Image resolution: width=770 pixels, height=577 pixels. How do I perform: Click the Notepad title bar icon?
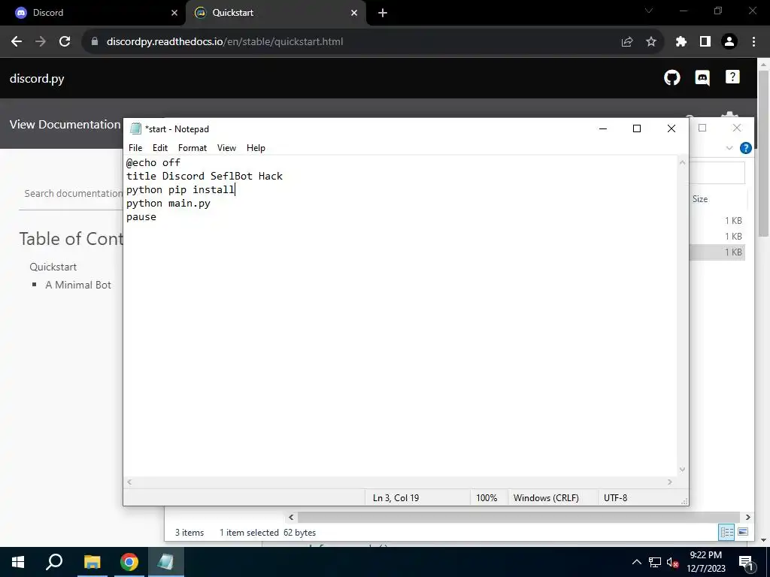[135, 129]
